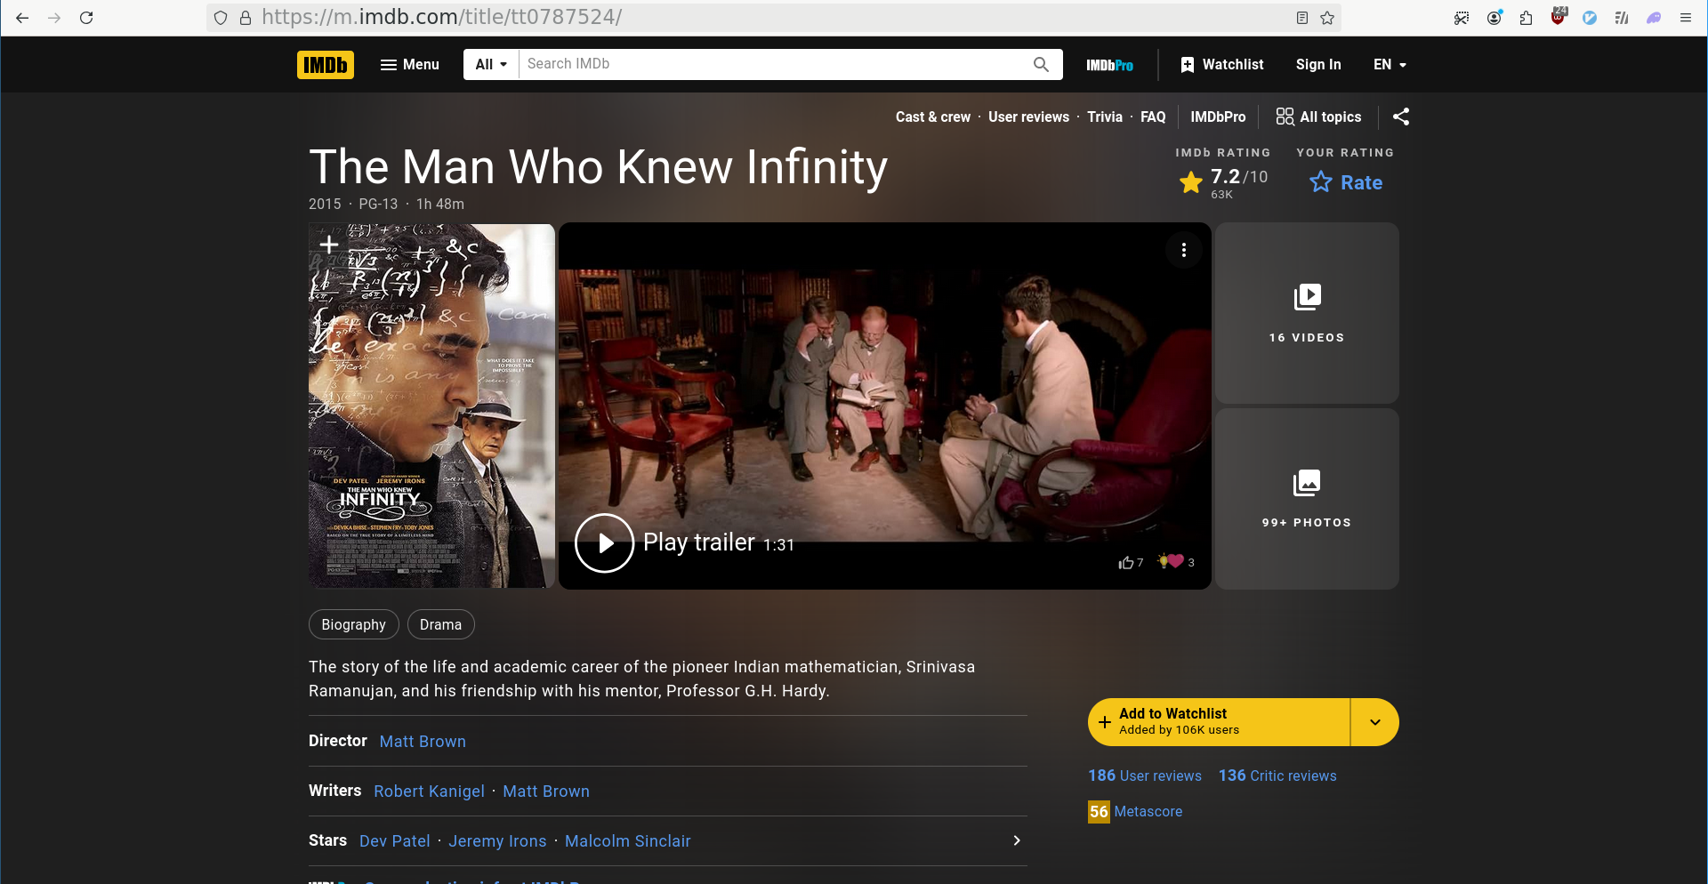Open Cast & crew
Image resolution: width=1708 pixels, height=884 pixels.
click(933, 117)
